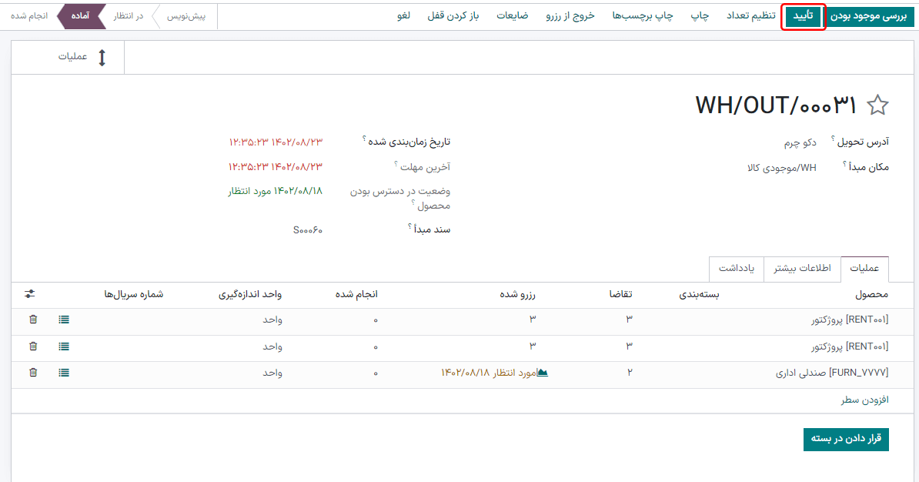Click help mark beside مکان مبدأ label

click(844, 165)
